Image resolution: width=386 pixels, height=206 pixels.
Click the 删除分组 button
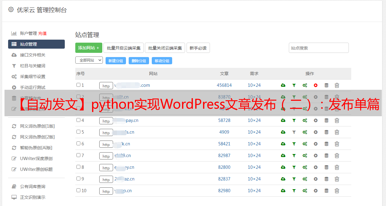pyautogui.click(x=139, y=61)
